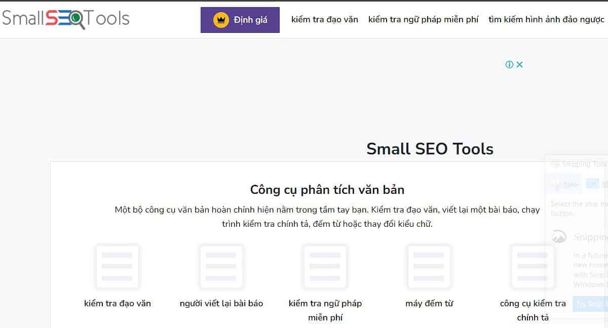This screenshot has width=608, height=328.
Task: Go to 'tìm kiếm hình ảnh đảo ngược' nav item
Action: [x=546, y=20]
